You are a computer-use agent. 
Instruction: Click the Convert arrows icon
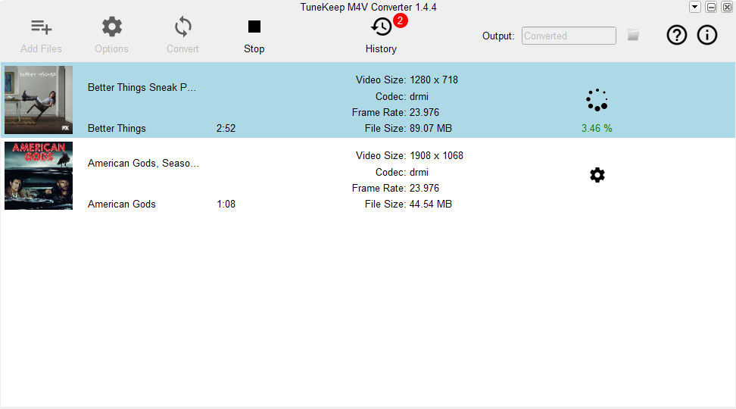point(183,27)
